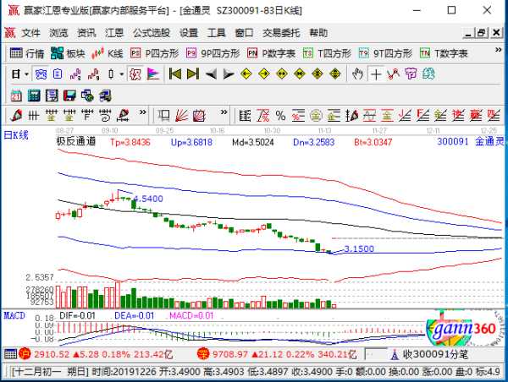The image size is (508, 382).
Task: Click the Md=3.5024 value
Action: point(253,142)
